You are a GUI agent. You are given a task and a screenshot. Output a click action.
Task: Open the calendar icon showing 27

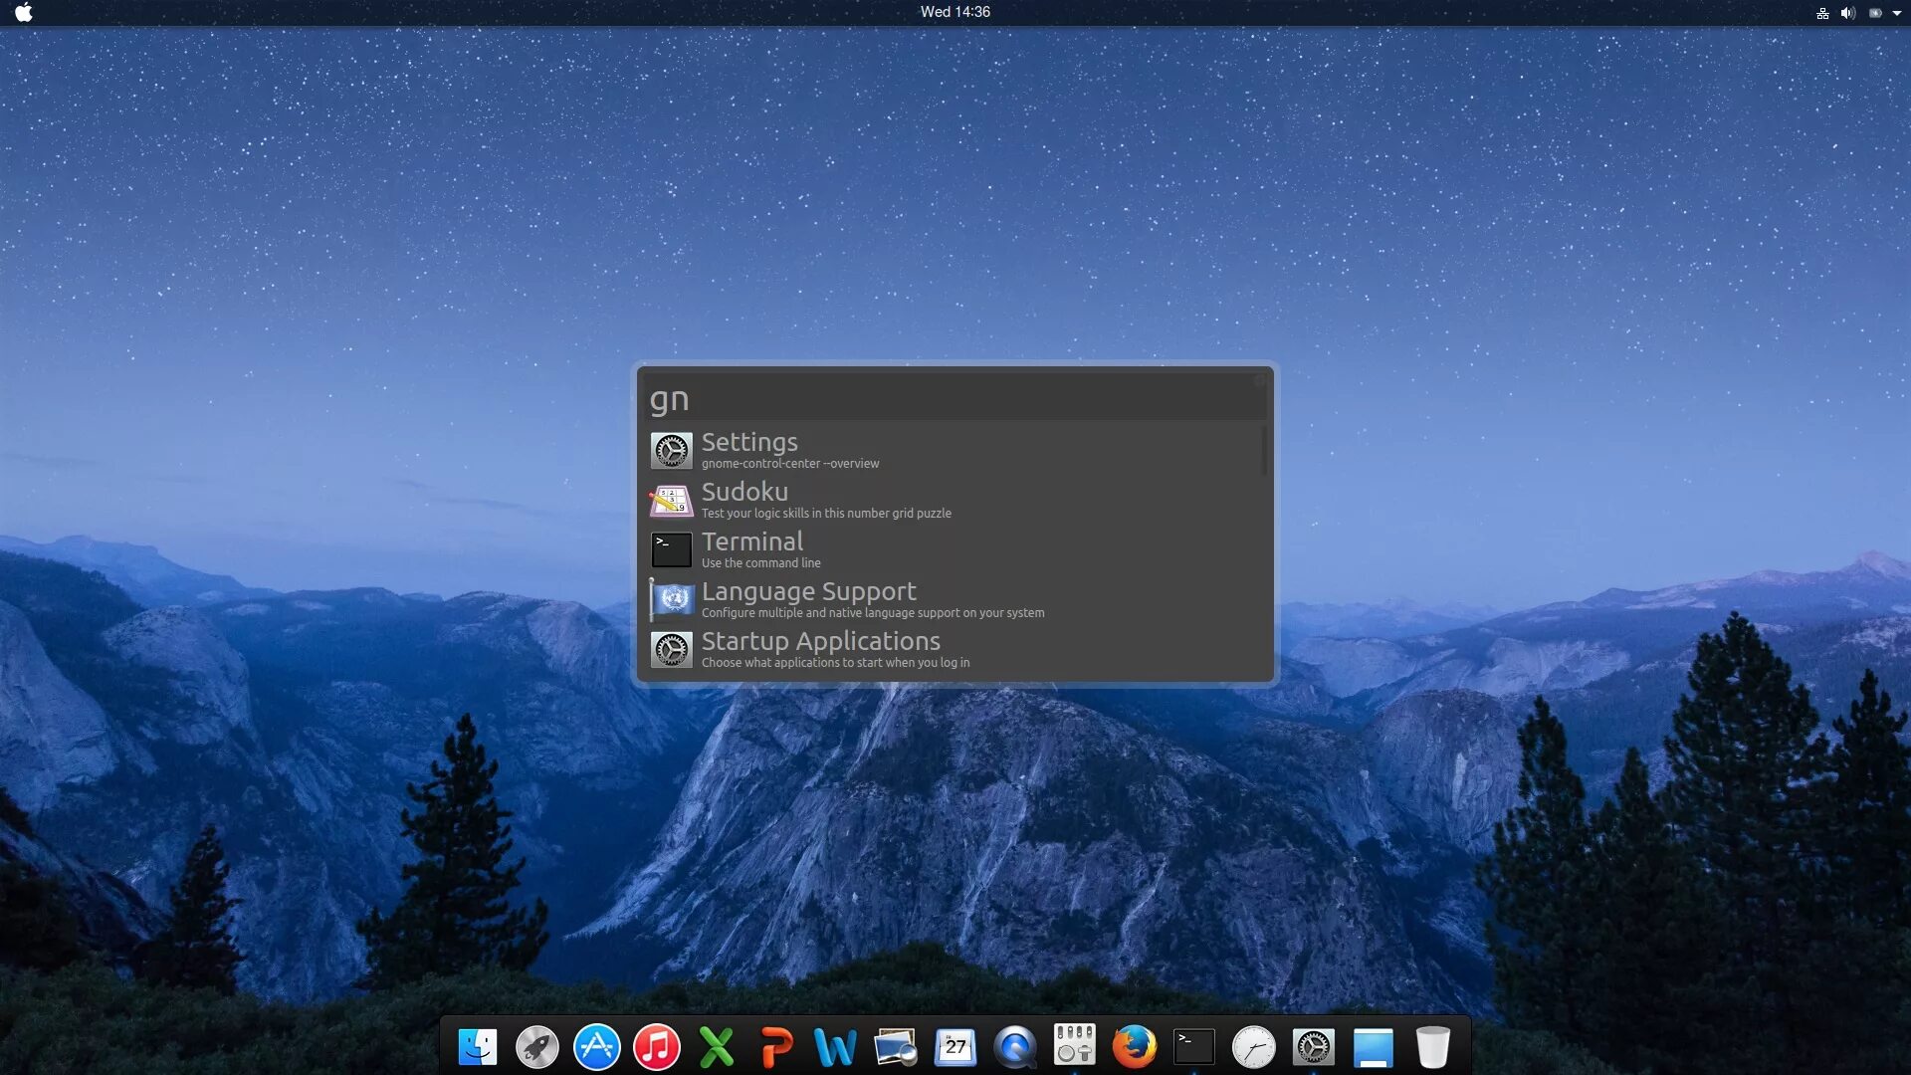(x=955, y=1047)
